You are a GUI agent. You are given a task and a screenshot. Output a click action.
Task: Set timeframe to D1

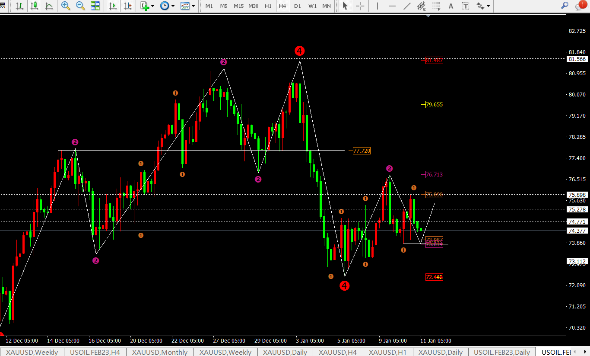[x=297, y=6]
